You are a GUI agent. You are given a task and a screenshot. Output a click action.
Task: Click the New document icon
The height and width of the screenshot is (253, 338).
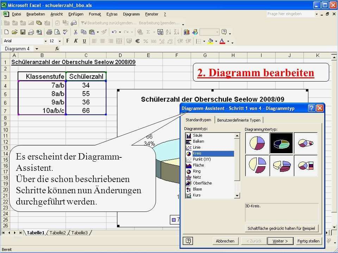point(6,32)
